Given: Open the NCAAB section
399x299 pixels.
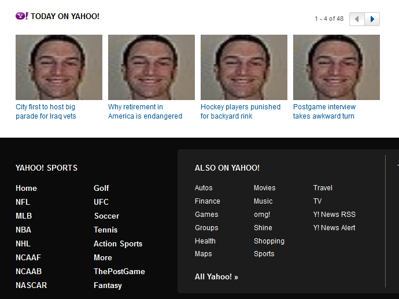Looking at the screenshot, I should pyautogui.click(x=28, y=271).
